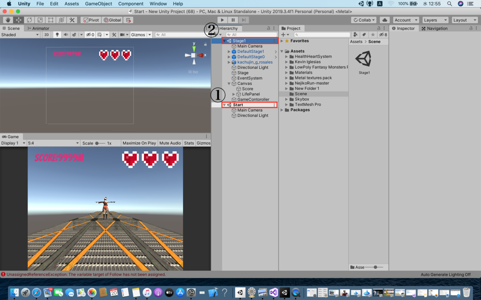Viewport: 481px width, 300px height.
Task: Toggle hidden packages visibility count
Action: 383,35
